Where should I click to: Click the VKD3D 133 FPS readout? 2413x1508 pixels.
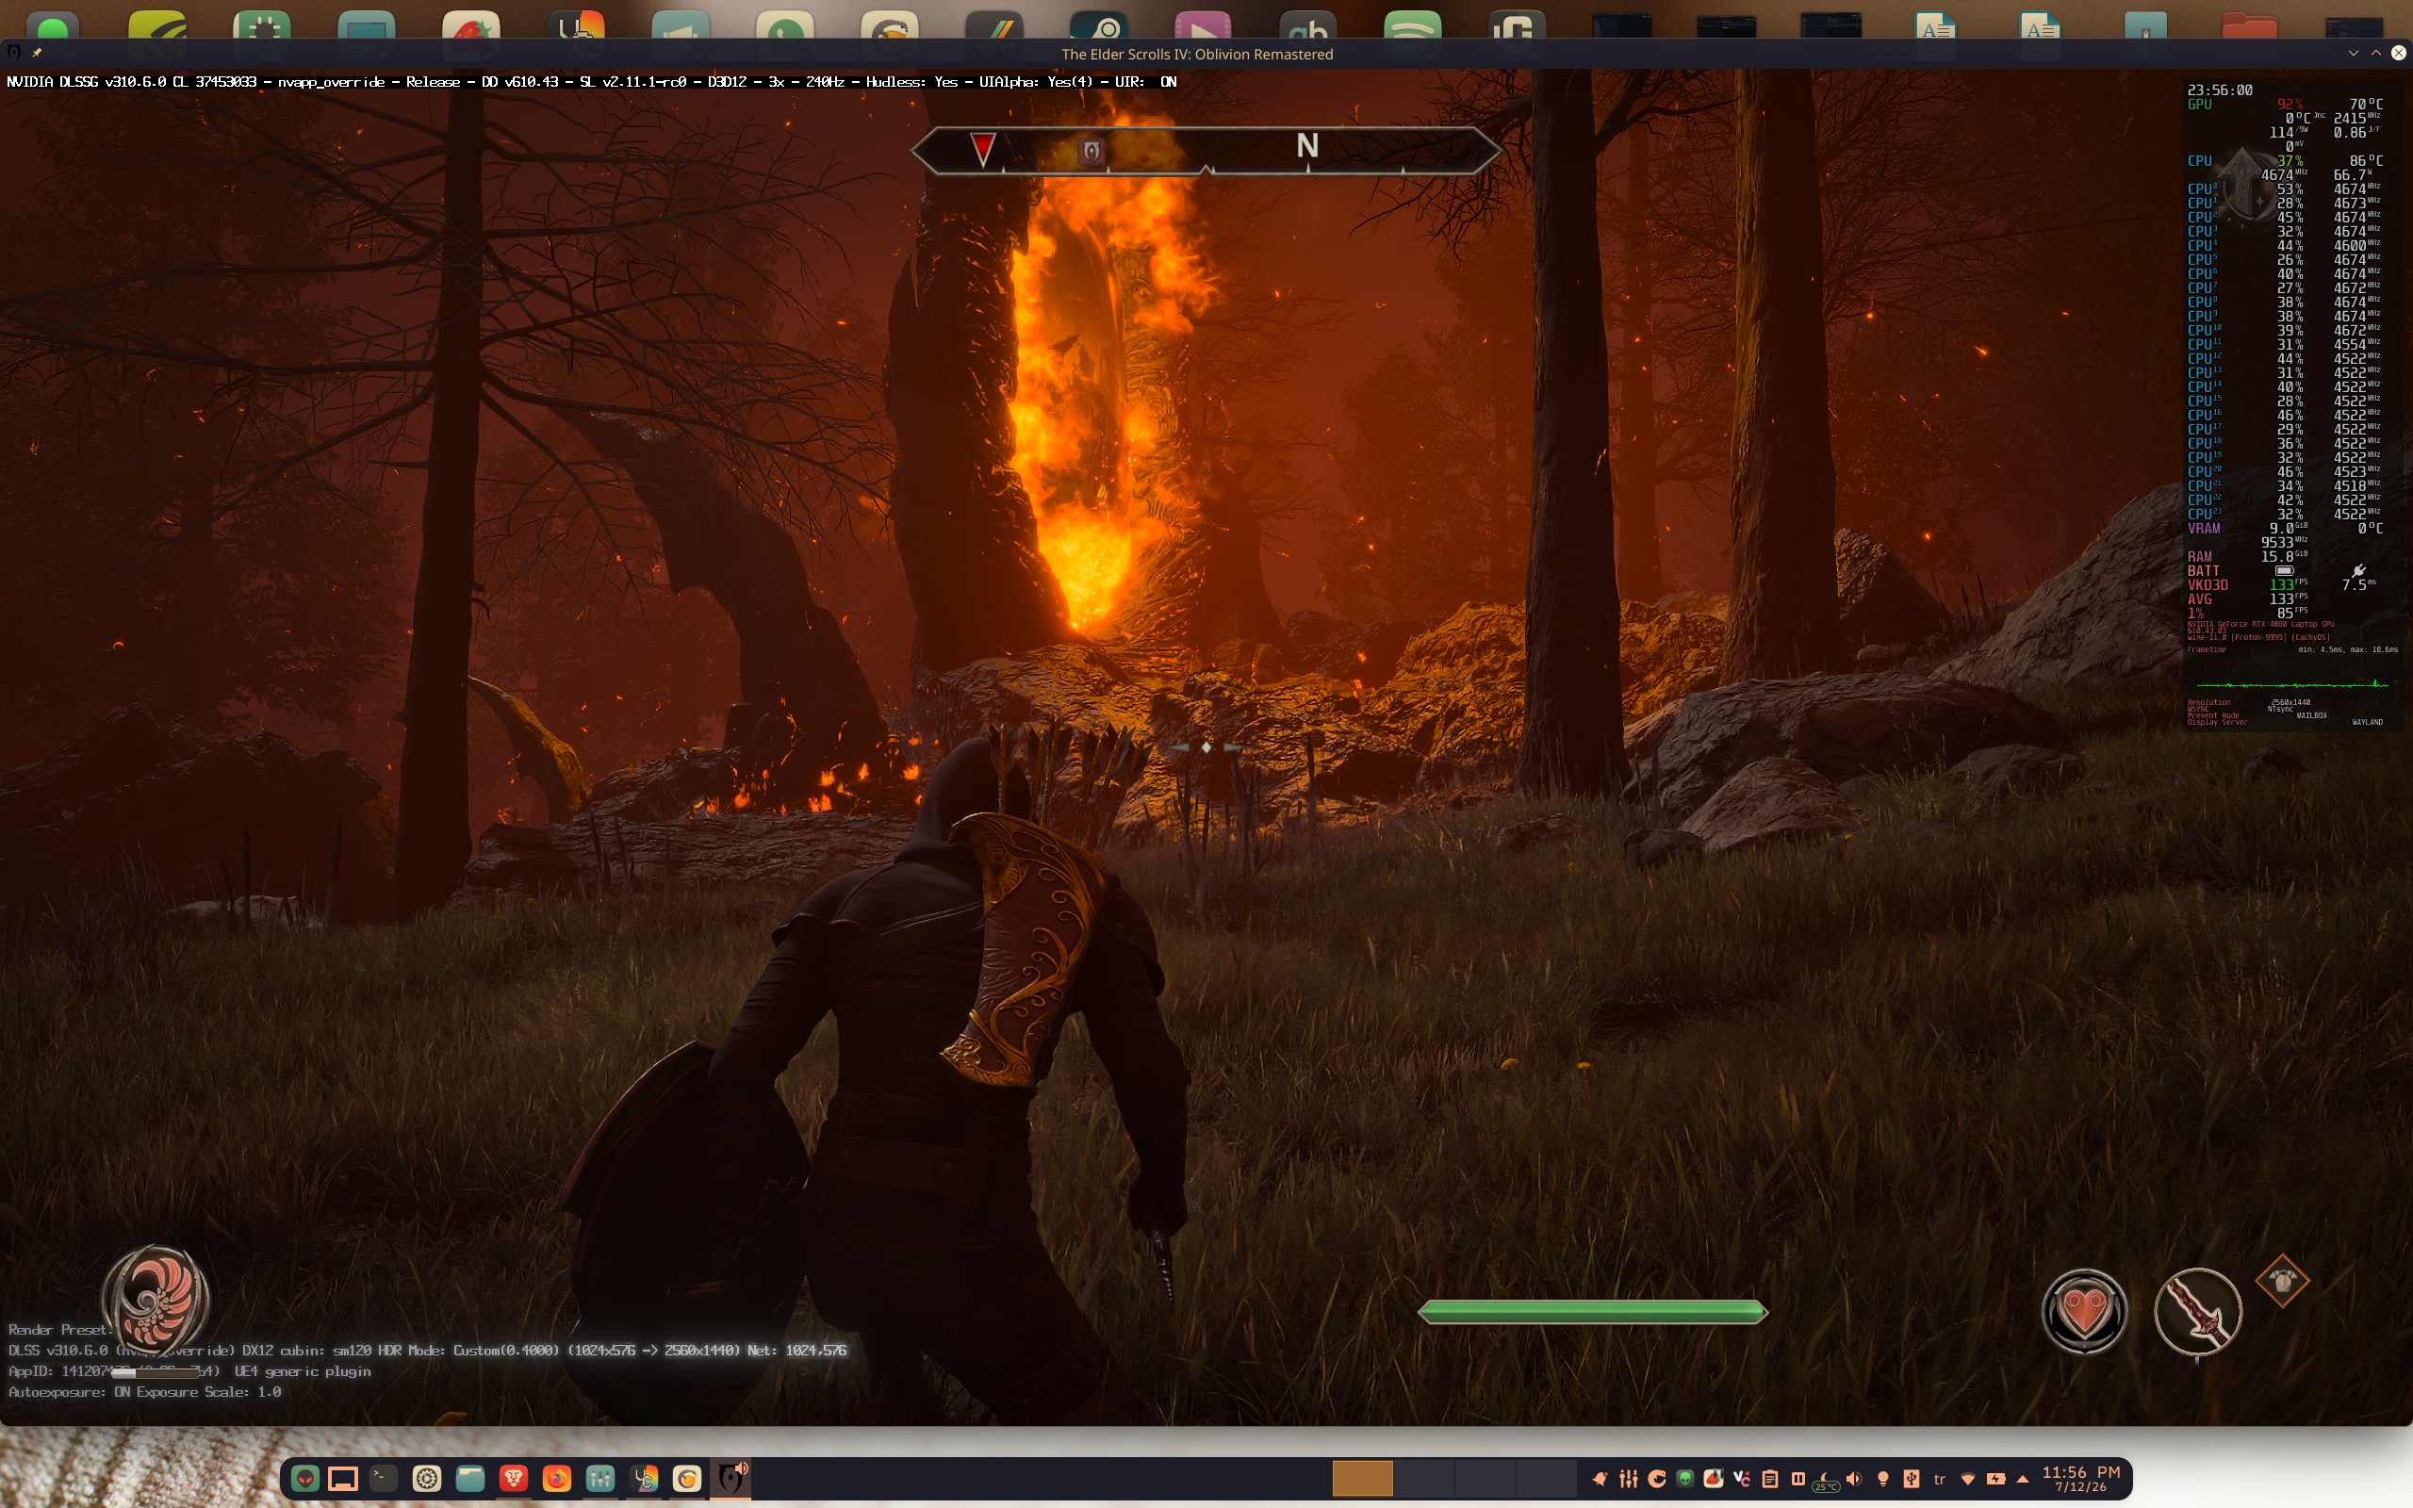click(x=2246, y=584)
